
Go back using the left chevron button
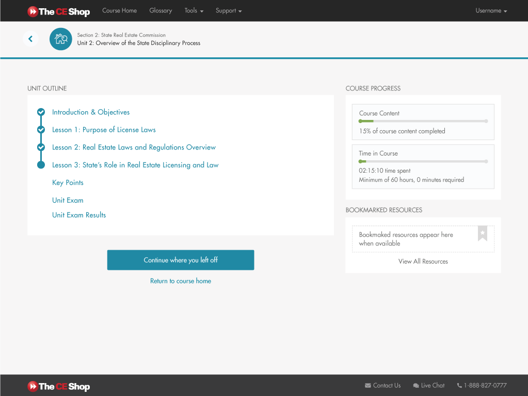pyautogui.click(x=30, y=39)
